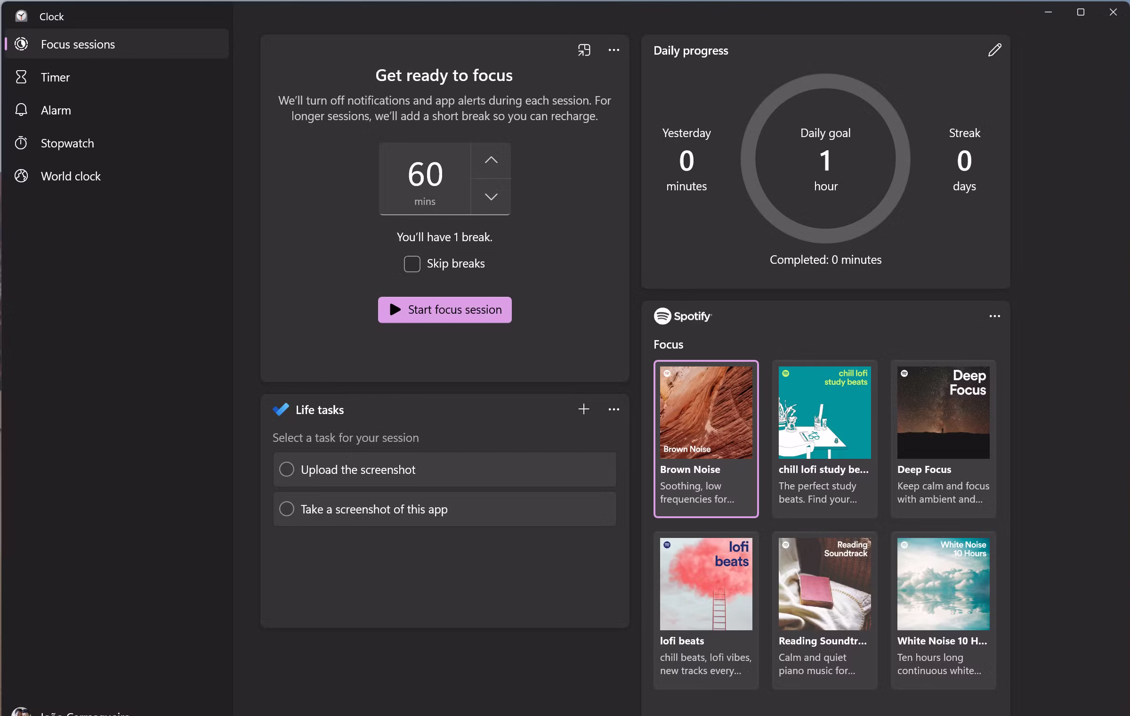The height and width of the screenshot is (716, 1130).
Task: Open focus session more options ellipsis
Action: [x=613, y=50]
